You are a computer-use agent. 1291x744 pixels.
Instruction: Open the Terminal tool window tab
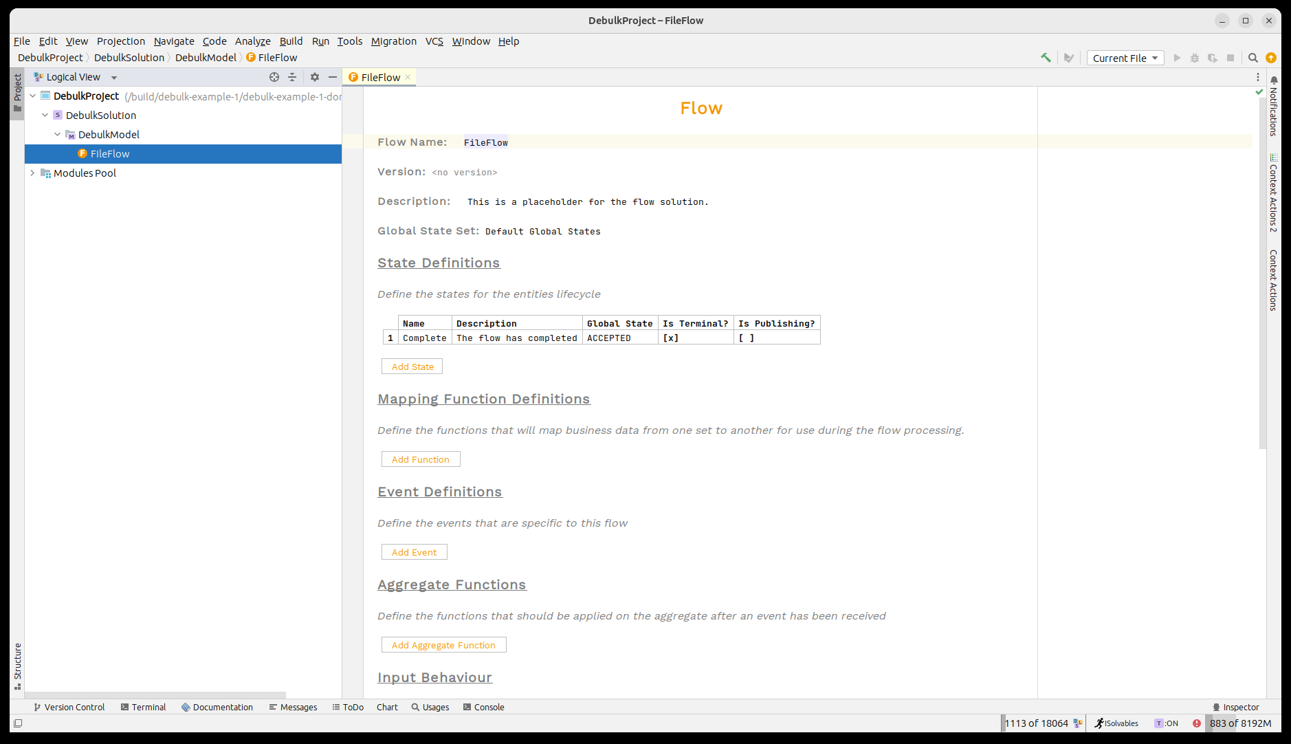tap(143, 707)
